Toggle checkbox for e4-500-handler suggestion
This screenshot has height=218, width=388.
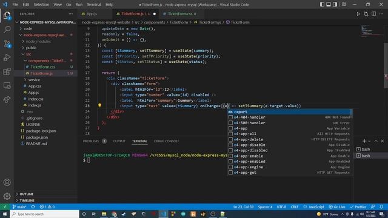230,123
